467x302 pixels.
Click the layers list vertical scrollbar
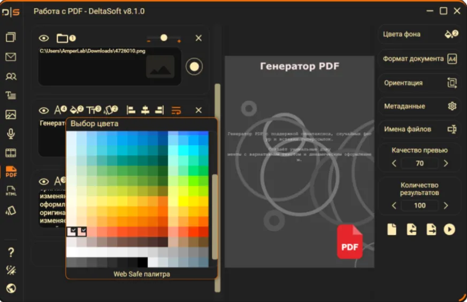click(x=218, y=188)
